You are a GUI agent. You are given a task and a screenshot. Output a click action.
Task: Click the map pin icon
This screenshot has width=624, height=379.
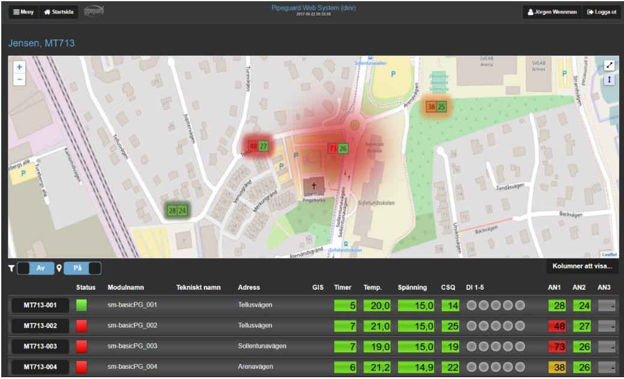(59, 268)
